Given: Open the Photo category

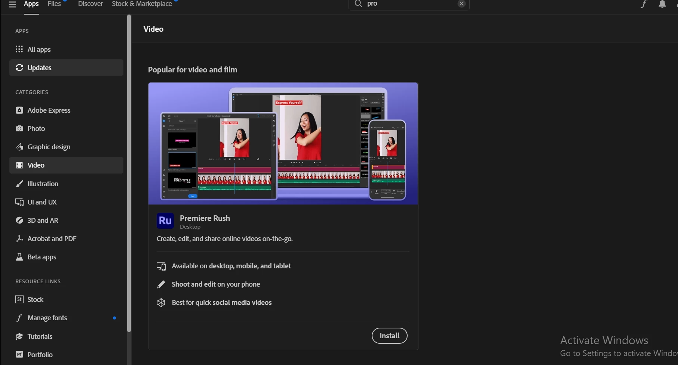Looking at the screenshot, I should (67, 128).
